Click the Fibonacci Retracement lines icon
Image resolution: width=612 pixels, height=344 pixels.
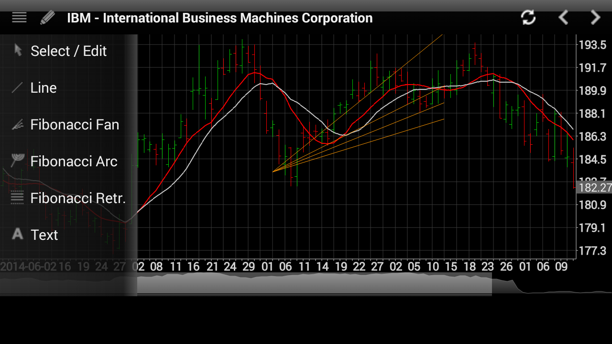18,197
